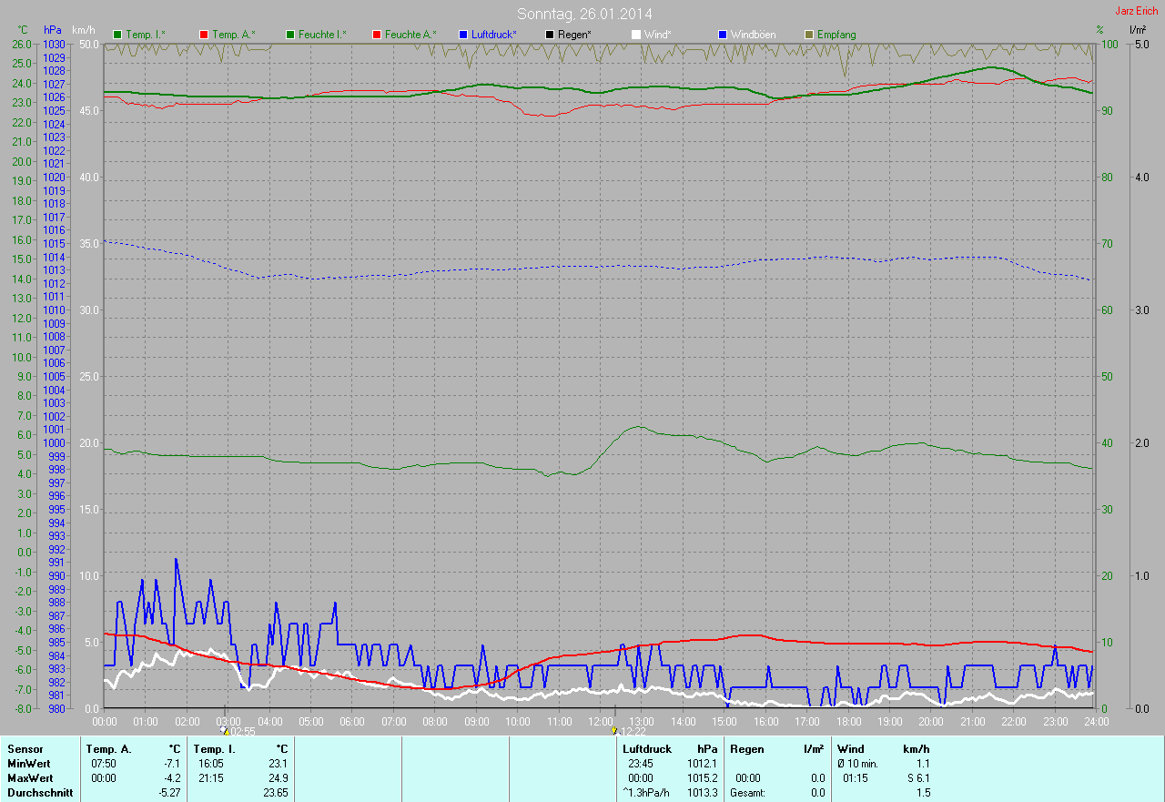Click the Temp. A. column header
Image resolution: width=1165 pixels, height=802 pixels.
pyautogui.click(x=108, y=749)
